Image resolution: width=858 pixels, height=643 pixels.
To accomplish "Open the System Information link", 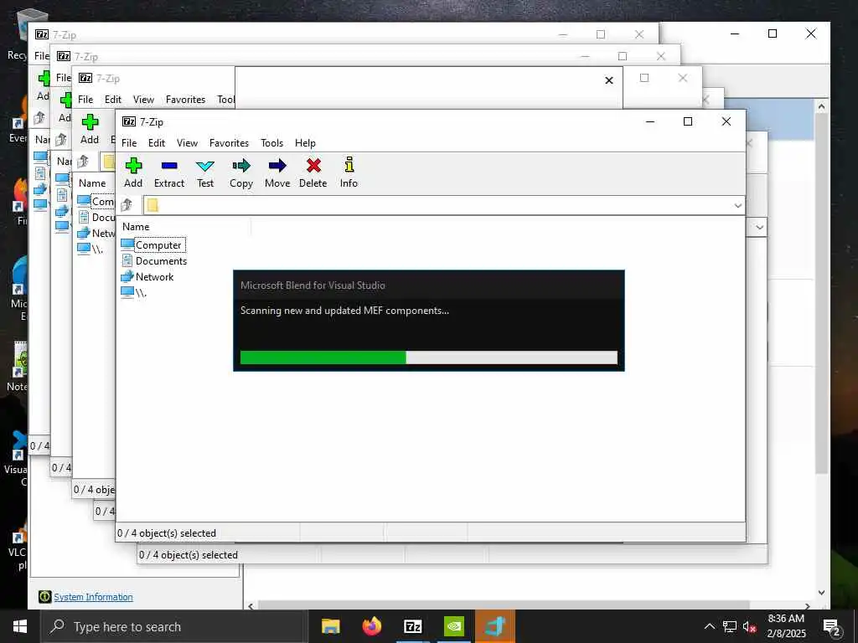I will [93, 597].
